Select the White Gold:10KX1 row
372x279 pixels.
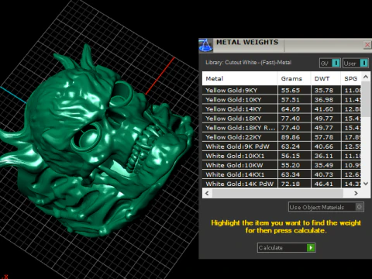pyautogui.click(x=281, y=156)
